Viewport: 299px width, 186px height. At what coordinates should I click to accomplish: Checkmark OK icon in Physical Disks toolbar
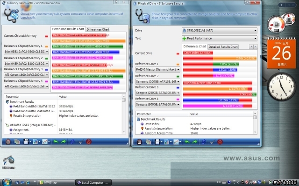tap(212, 142)
